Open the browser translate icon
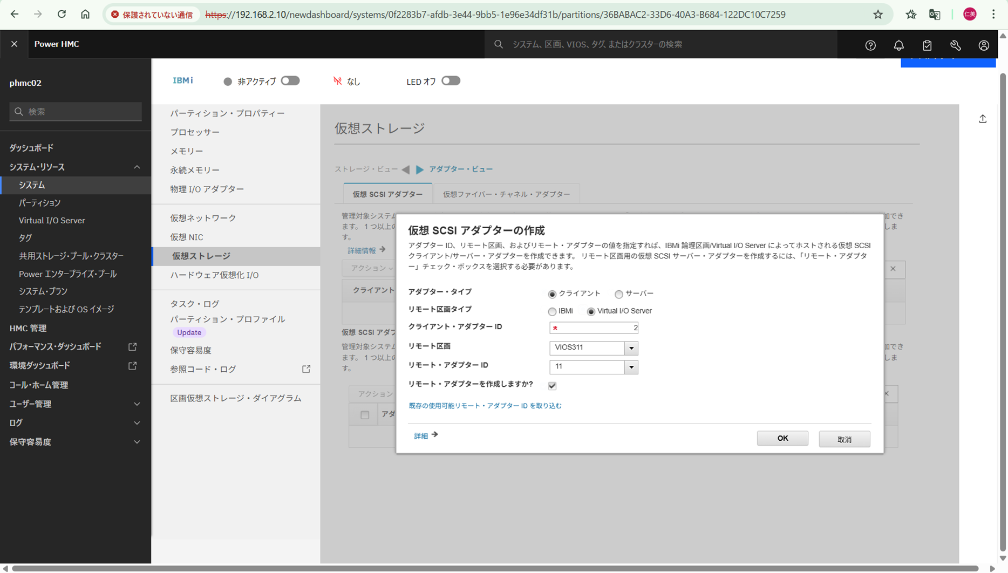The width and height of the screenshot is (1008, 573). (935, 15)
